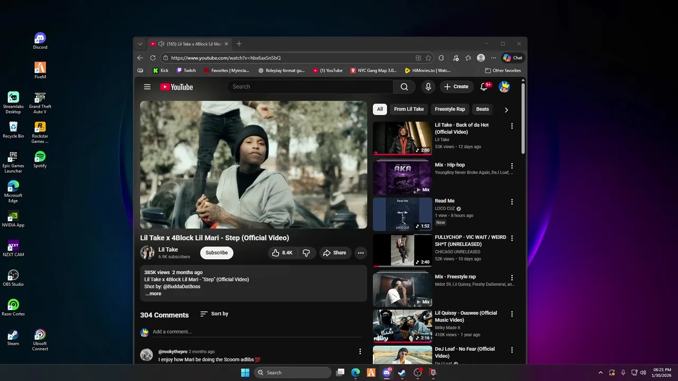The width and height of the screenshot is (678, 381).
Task: Open YouTube notifications bell
Action: pos(484,87)
